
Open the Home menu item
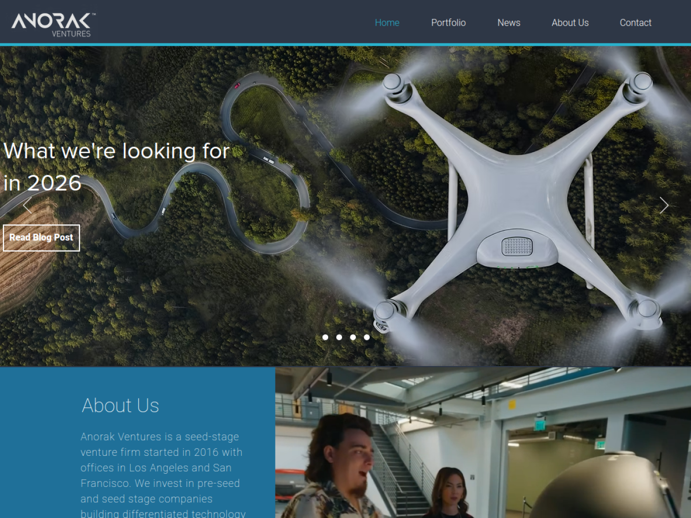(387, 23)
